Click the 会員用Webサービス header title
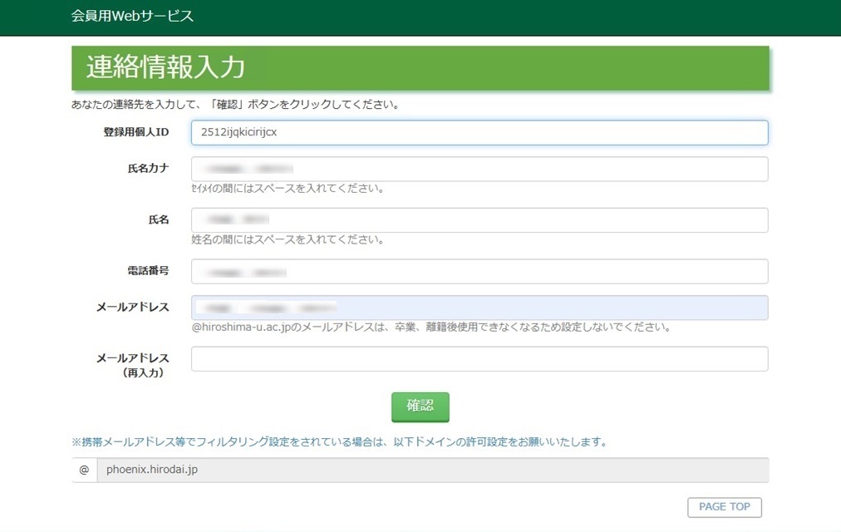841x532 pixels. point(132,16)
